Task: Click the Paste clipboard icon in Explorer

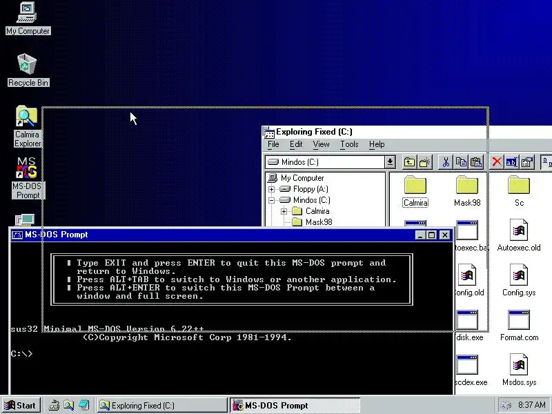Action: (x=476, y=162)
